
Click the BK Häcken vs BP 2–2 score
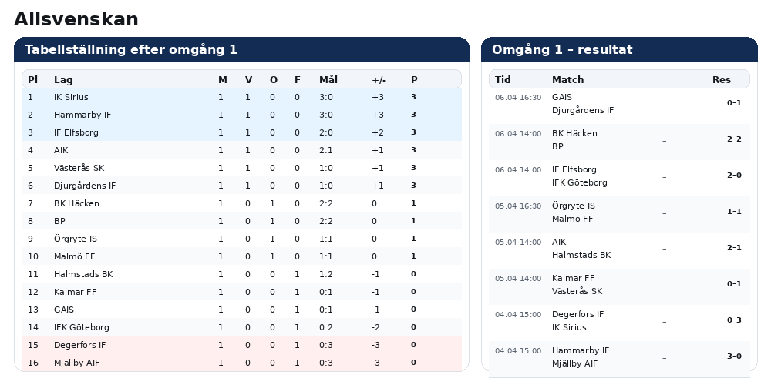tap(733, 139)
